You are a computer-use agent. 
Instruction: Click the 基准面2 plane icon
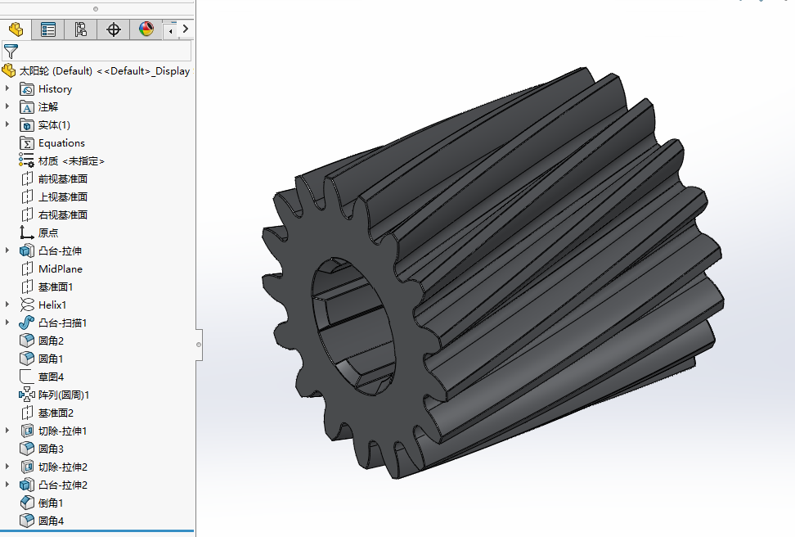pos(27,413)
